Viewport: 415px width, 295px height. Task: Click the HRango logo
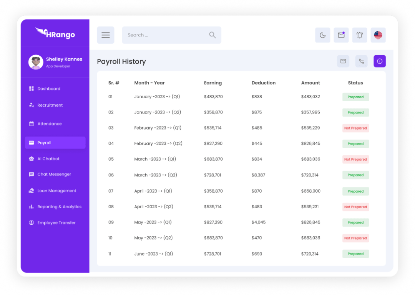[55, 33]
